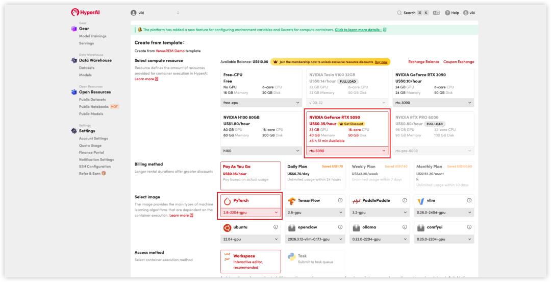Open the rtx-3090 dropdown

click(433, 103)
